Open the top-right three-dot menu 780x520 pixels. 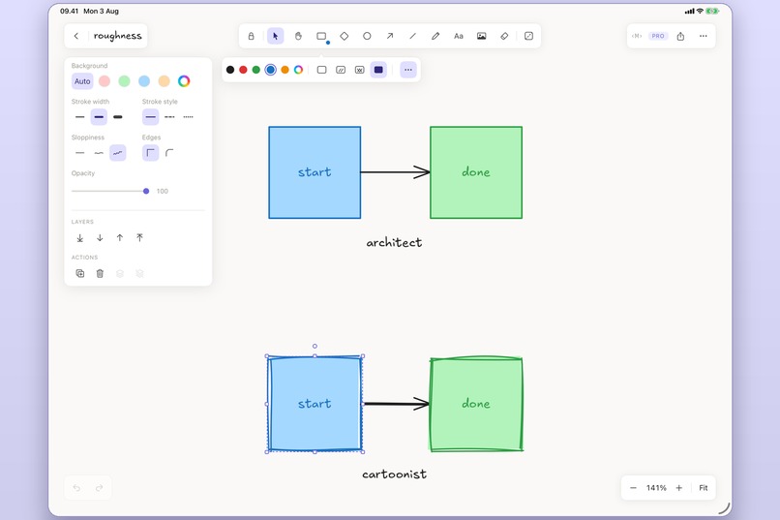pos(703,36)
